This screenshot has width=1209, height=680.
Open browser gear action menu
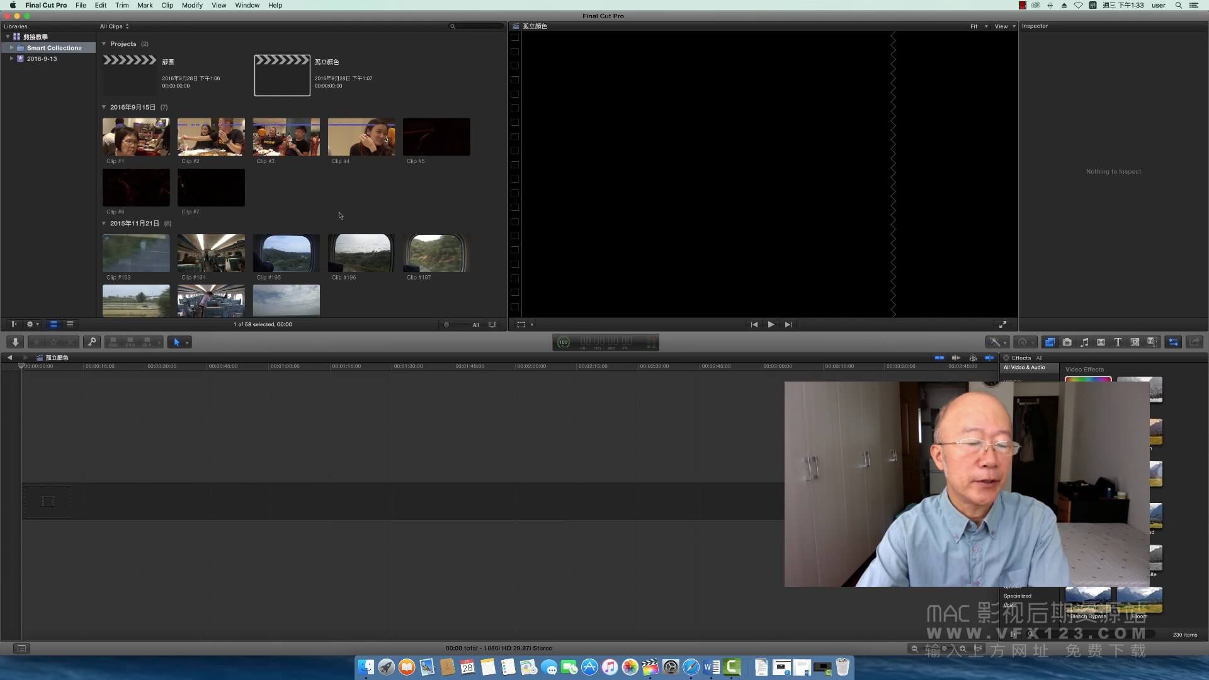click(x=32, y=324)
